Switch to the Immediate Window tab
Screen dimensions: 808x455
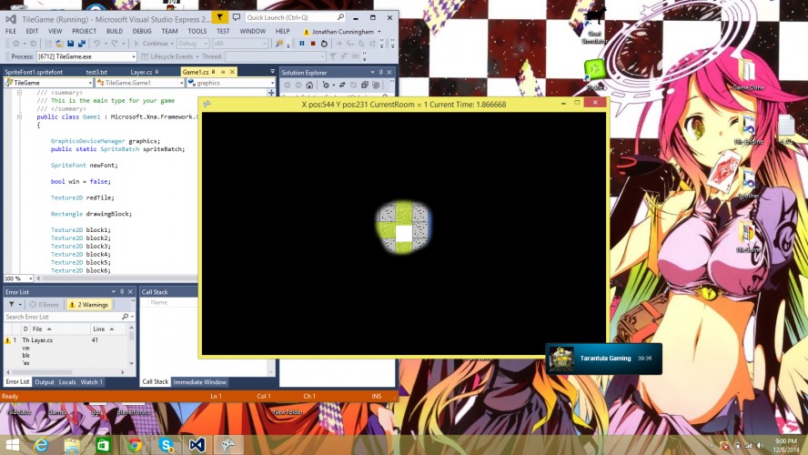click(x=199, y=382)
